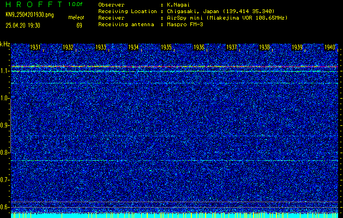Click the 0.9 frequency axis label
343x218 pixels.
[x=4, y=125]
